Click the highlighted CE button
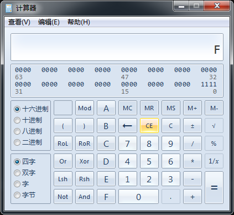 (149, 126)
